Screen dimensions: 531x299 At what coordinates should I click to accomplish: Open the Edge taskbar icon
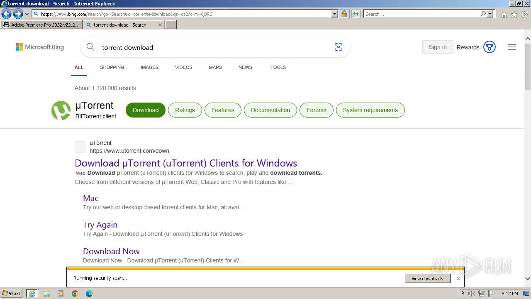point(89,294)
